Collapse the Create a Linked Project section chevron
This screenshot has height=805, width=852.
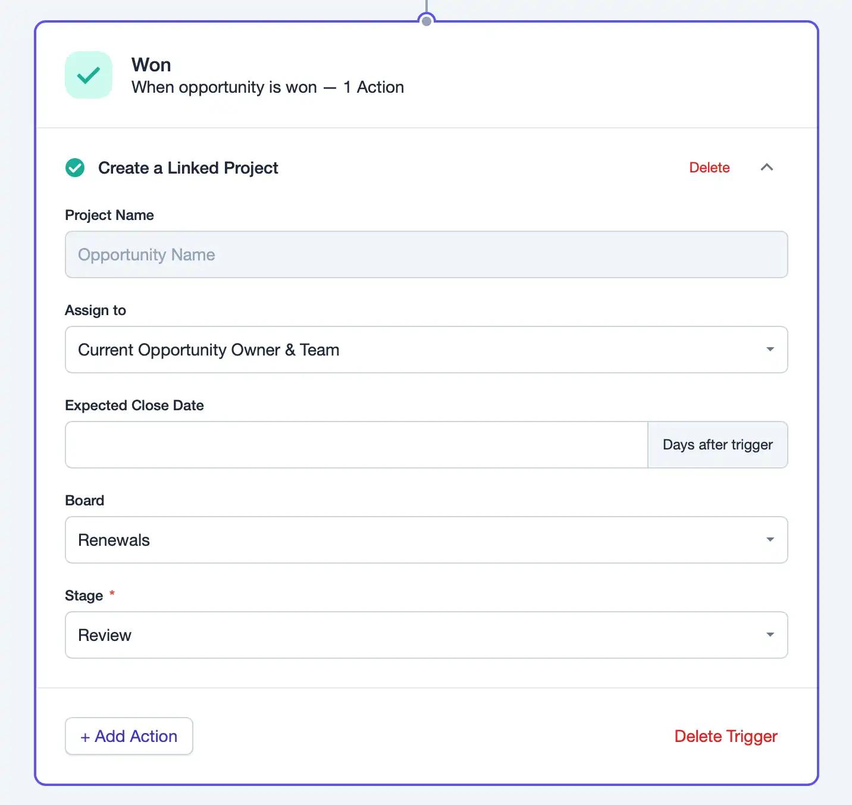(x=767, y=167)
